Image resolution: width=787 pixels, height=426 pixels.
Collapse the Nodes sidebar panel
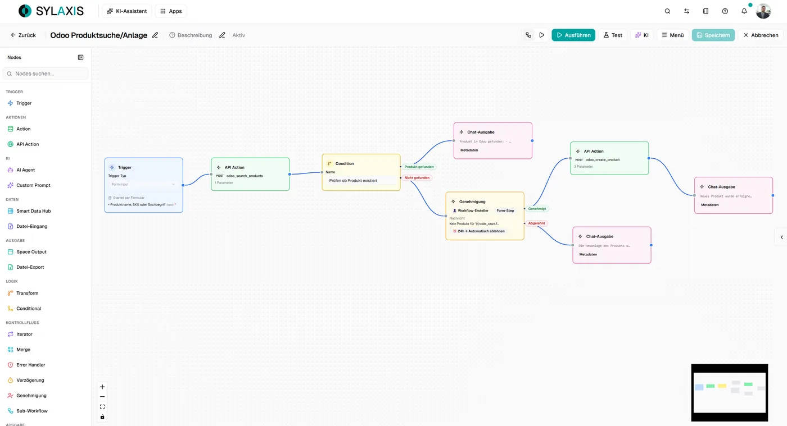click(80, 57)
